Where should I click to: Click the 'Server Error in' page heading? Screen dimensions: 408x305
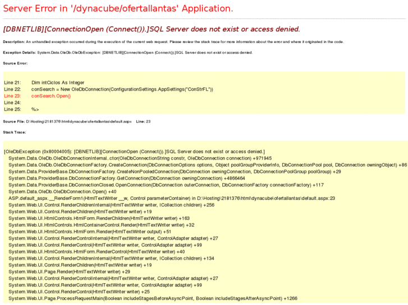point(118,8)
